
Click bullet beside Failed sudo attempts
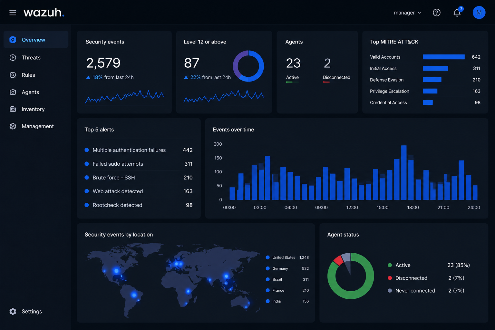[87, 164]
